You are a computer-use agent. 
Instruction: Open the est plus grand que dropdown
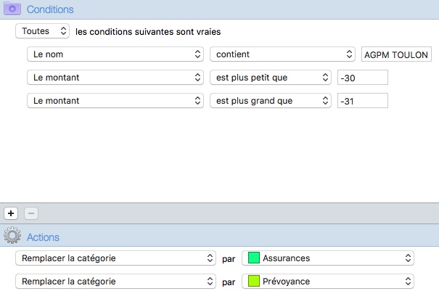[271, 101]
